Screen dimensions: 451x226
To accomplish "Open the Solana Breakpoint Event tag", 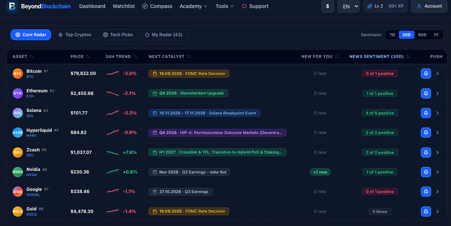I will click(x=204, y=113).
